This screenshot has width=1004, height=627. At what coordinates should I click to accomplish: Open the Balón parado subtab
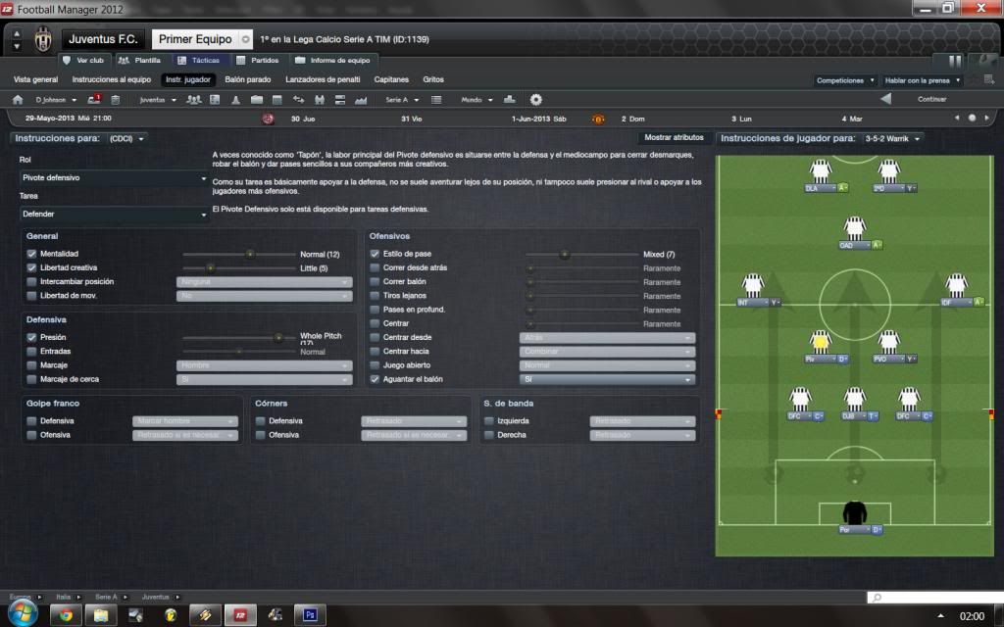pos(248,80)
